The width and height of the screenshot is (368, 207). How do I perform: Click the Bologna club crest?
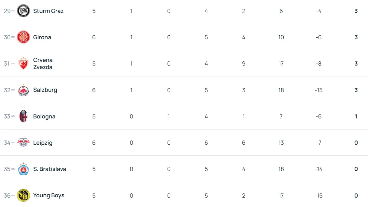click(23, 116)
